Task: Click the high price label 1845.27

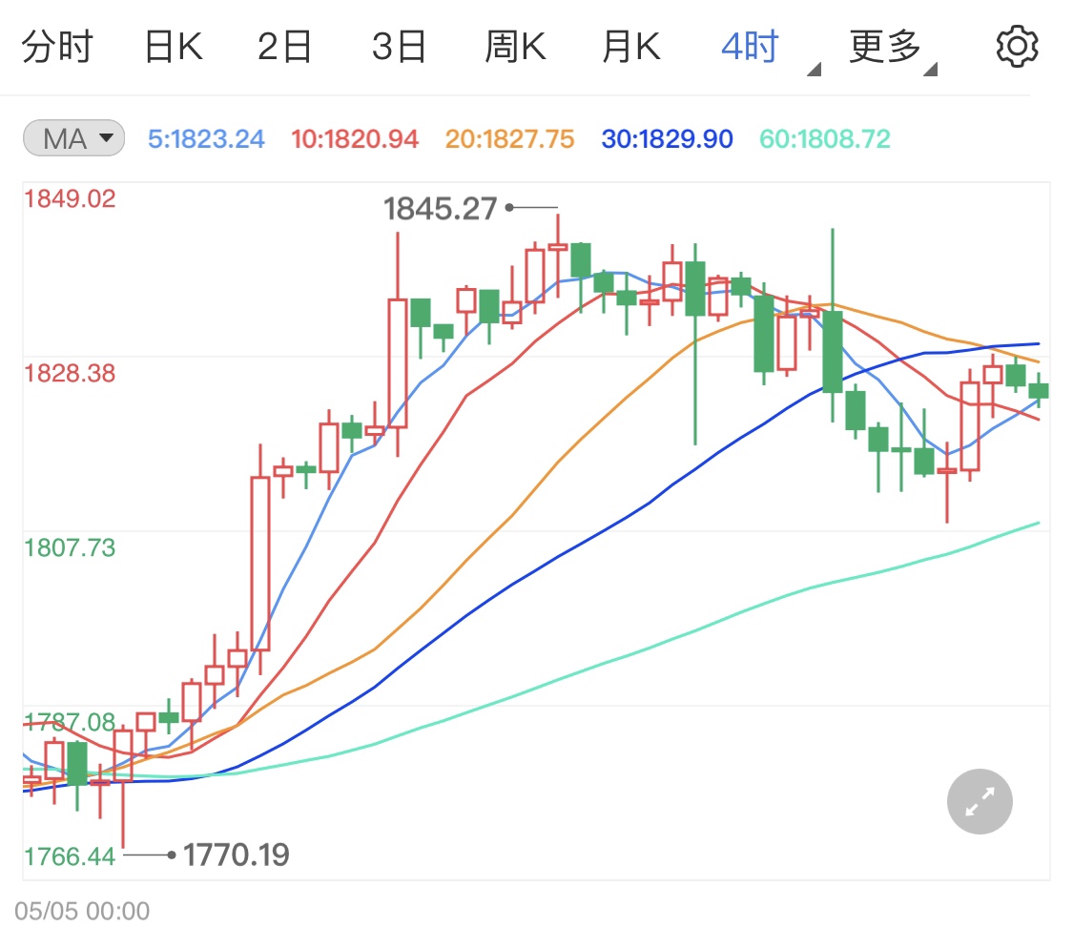Action: tap(440, 208)
